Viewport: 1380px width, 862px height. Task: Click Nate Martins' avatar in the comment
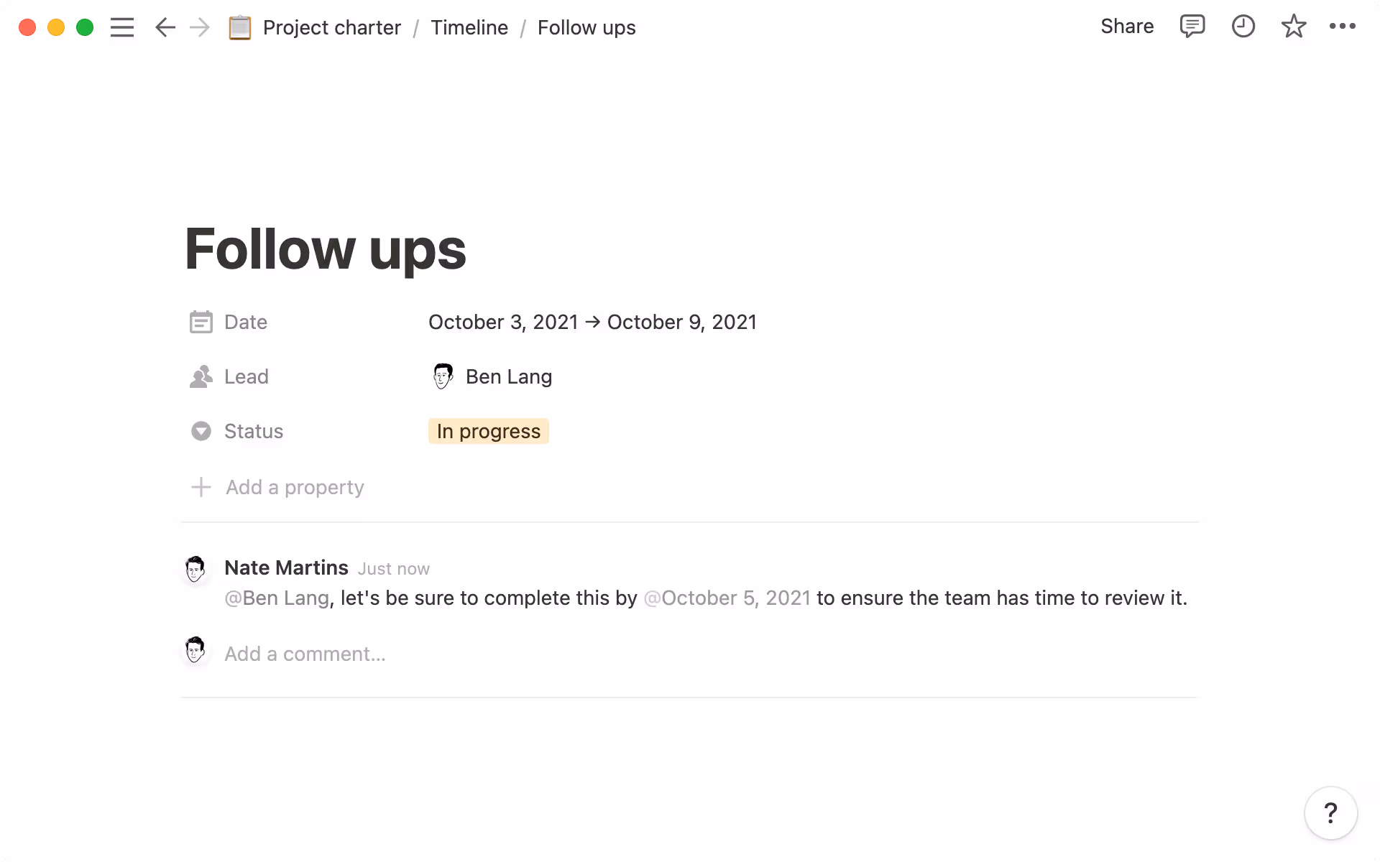click(195, 568)
